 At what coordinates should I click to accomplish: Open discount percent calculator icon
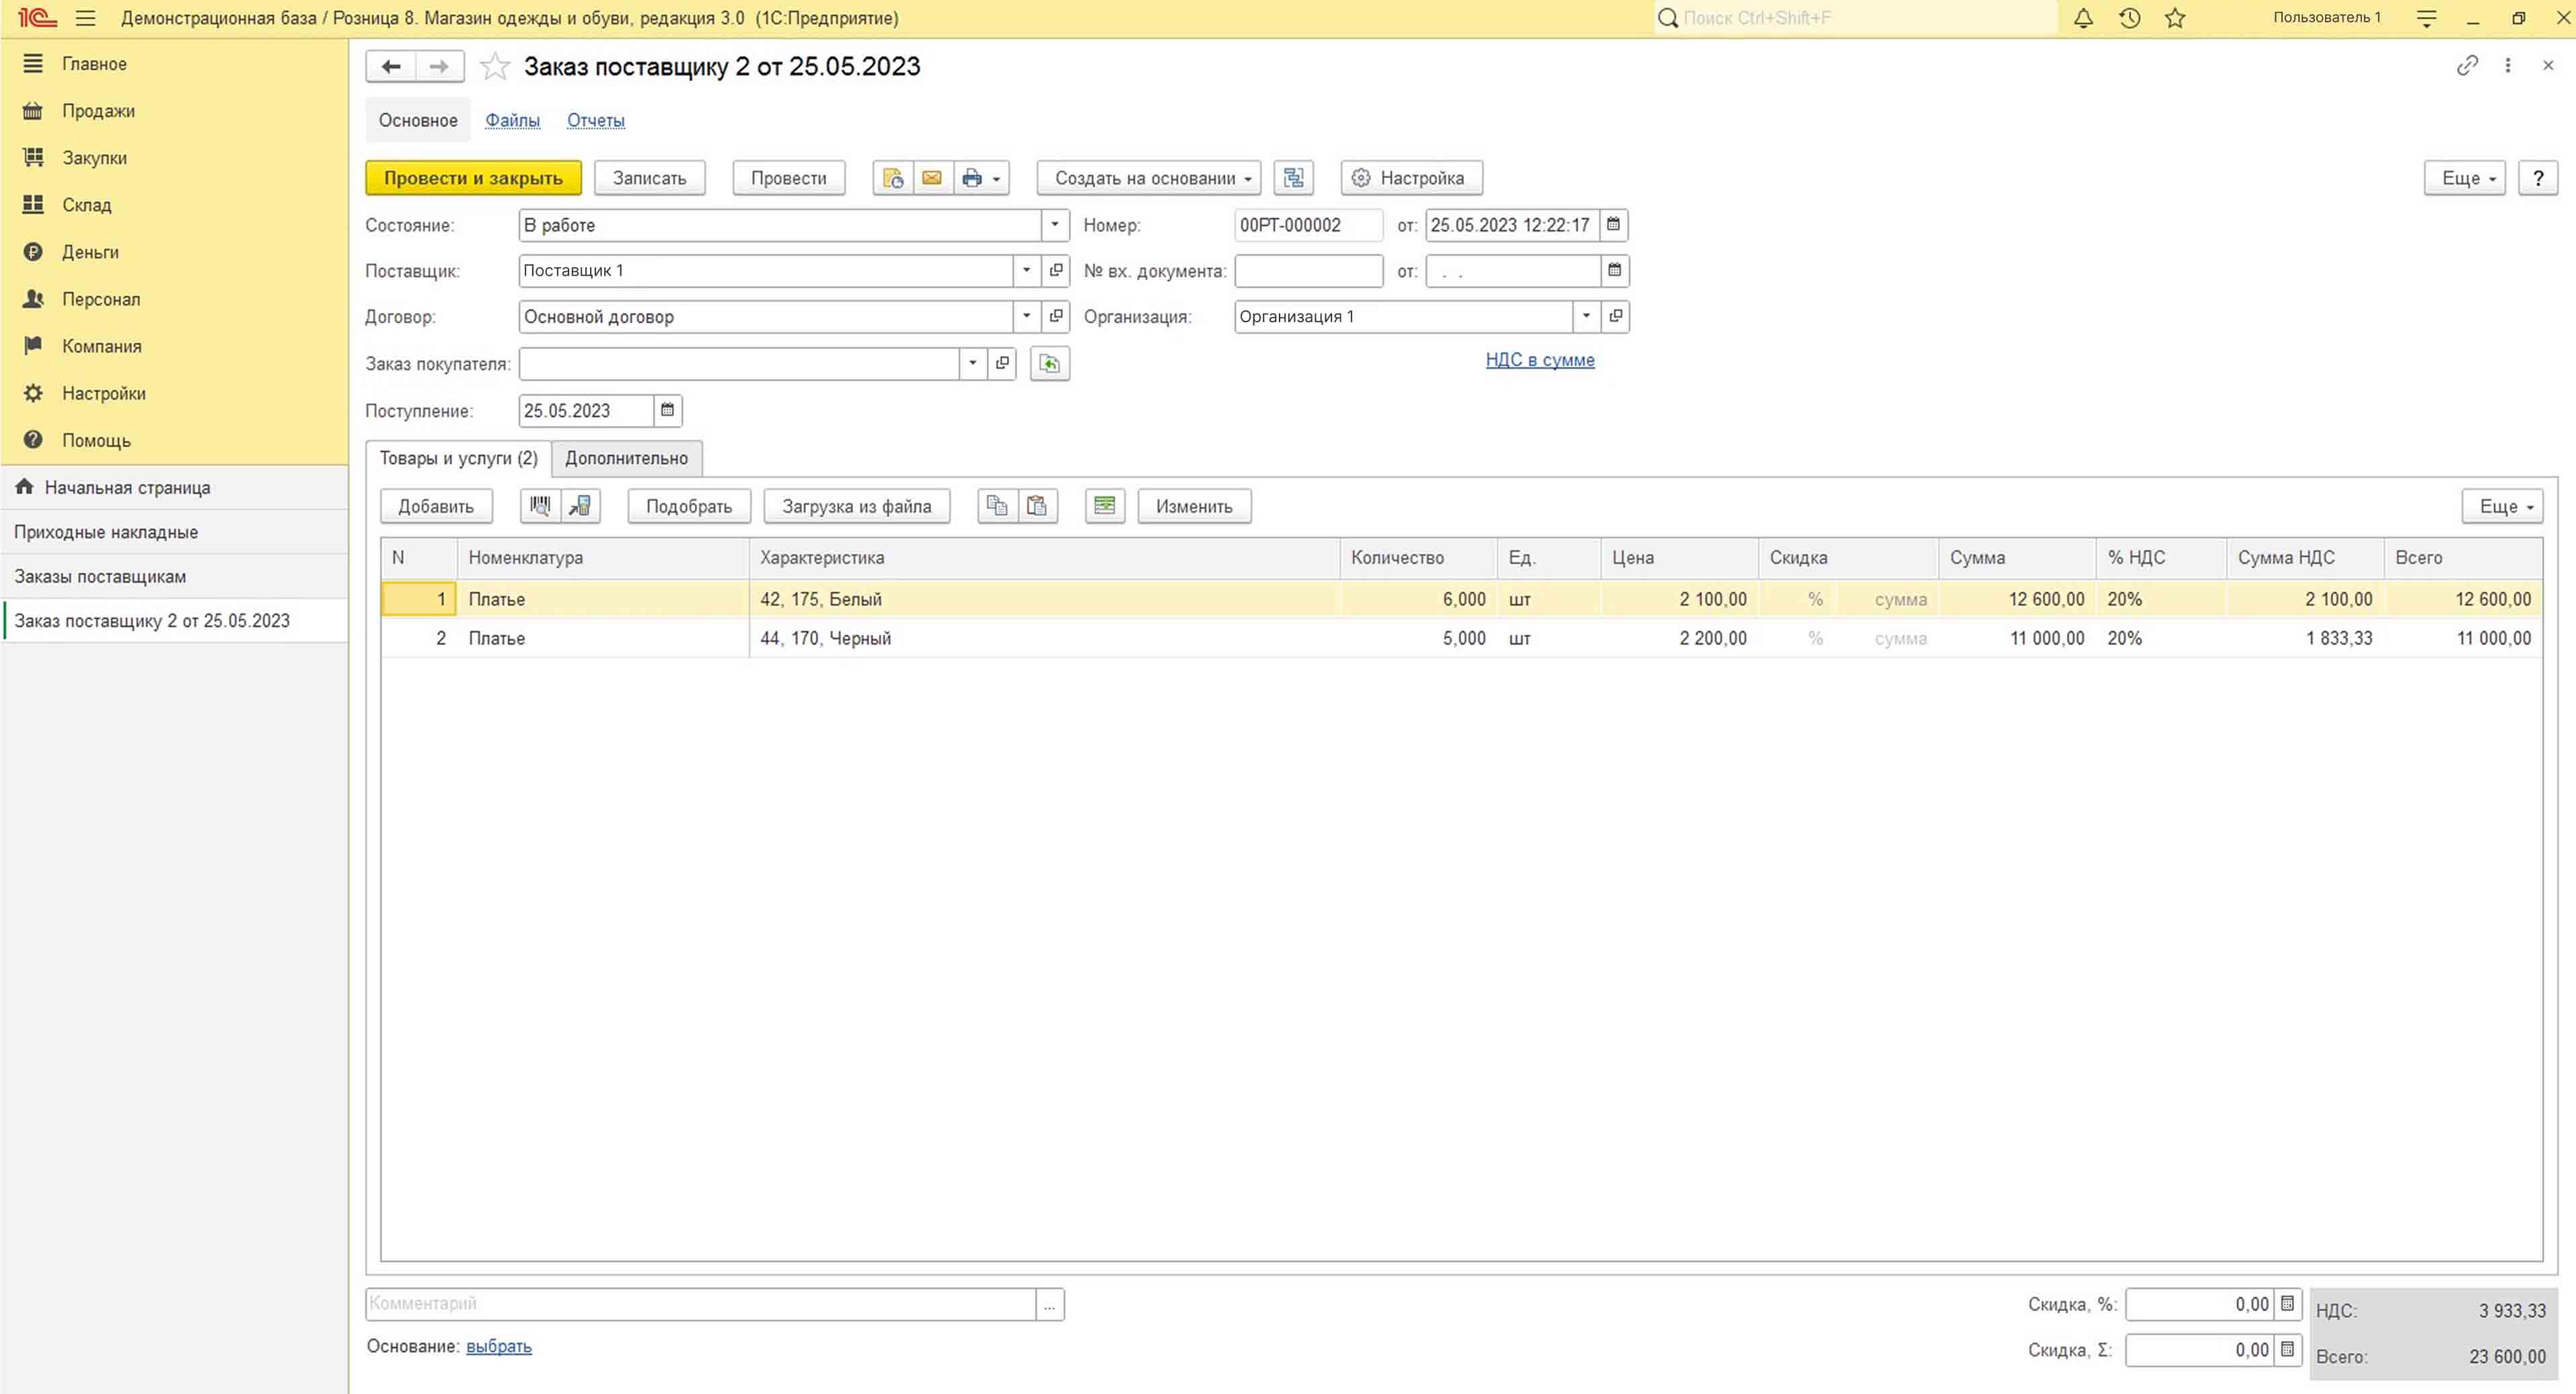2287,1304
